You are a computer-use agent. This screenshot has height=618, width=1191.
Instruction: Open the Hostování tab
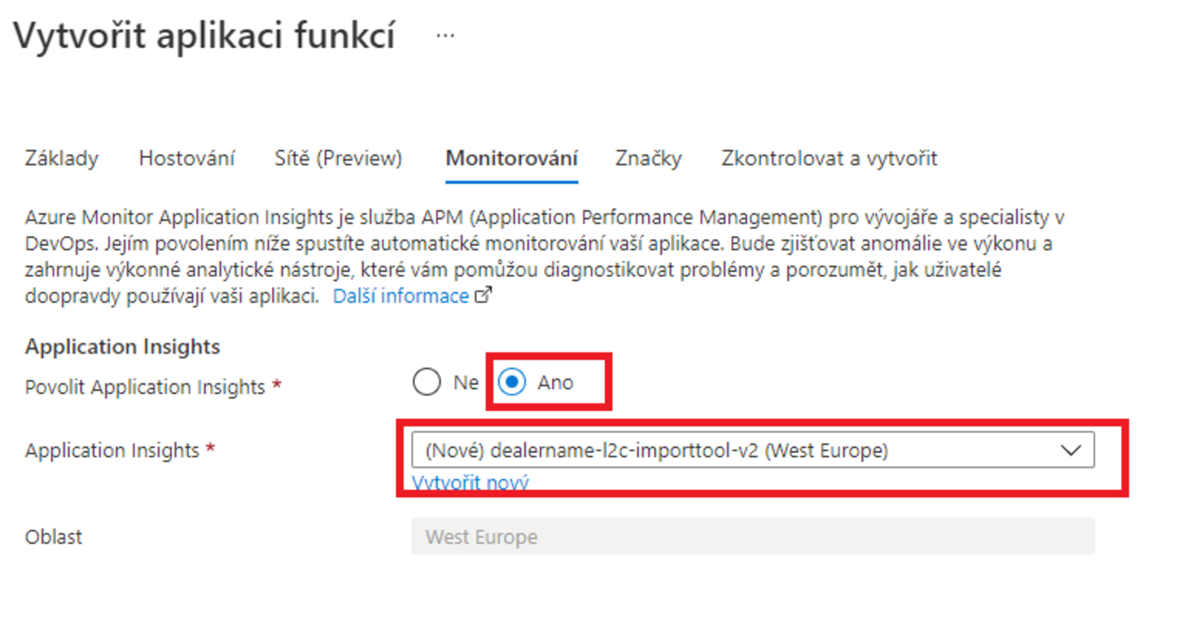(x=187, y=159)
